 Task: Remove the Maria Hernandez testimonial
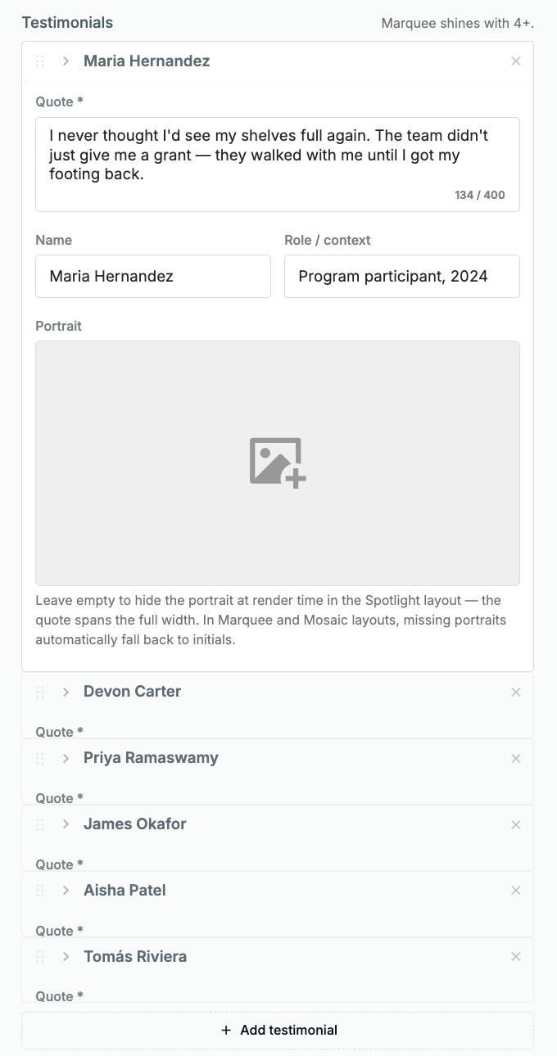[516, 61]
